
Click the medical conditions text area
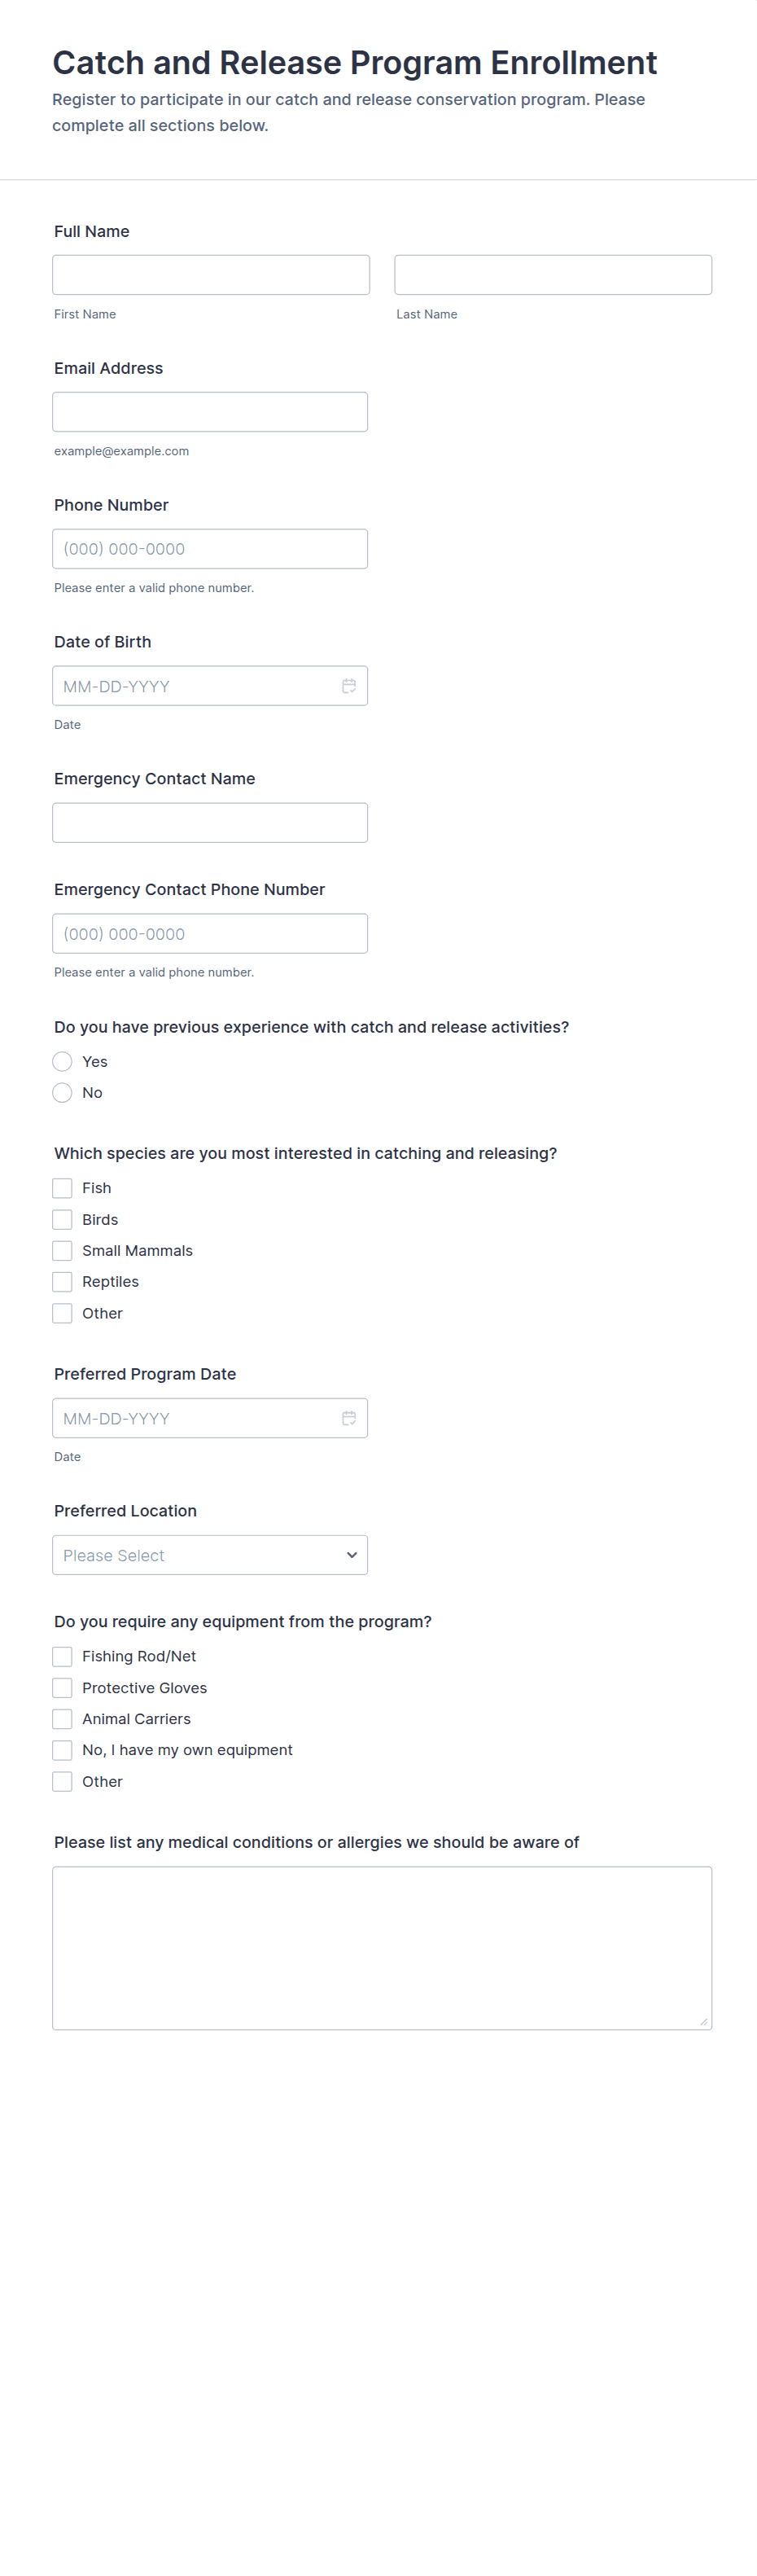coord(382,1947)
